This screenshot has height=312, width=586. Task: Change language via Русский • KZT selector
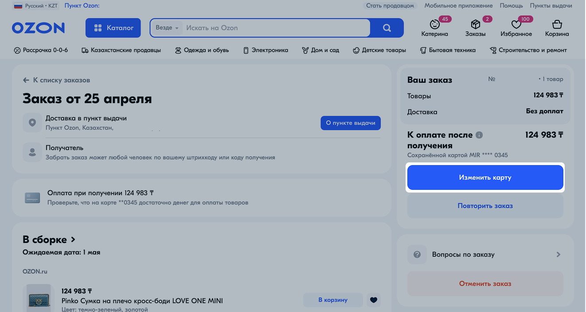click(35, 6)
